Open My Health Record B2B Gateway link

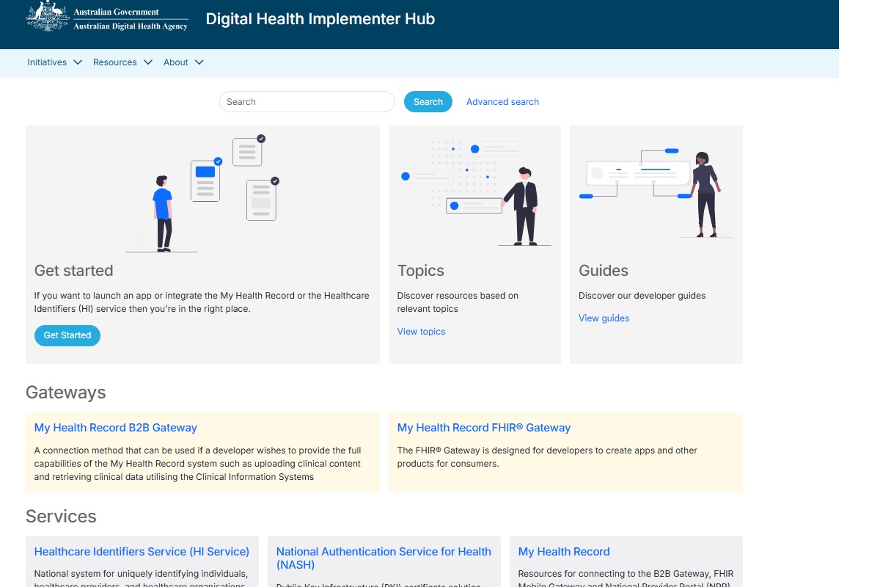116,428
